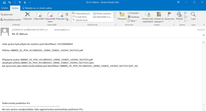Click the date 25.8.2015
The image size is (206, 111).
[x=201, y=30]
